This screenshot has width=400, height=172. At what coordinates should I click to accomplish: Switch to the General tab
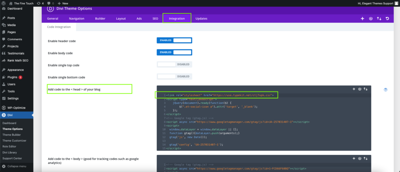click(x=53, y=19)
